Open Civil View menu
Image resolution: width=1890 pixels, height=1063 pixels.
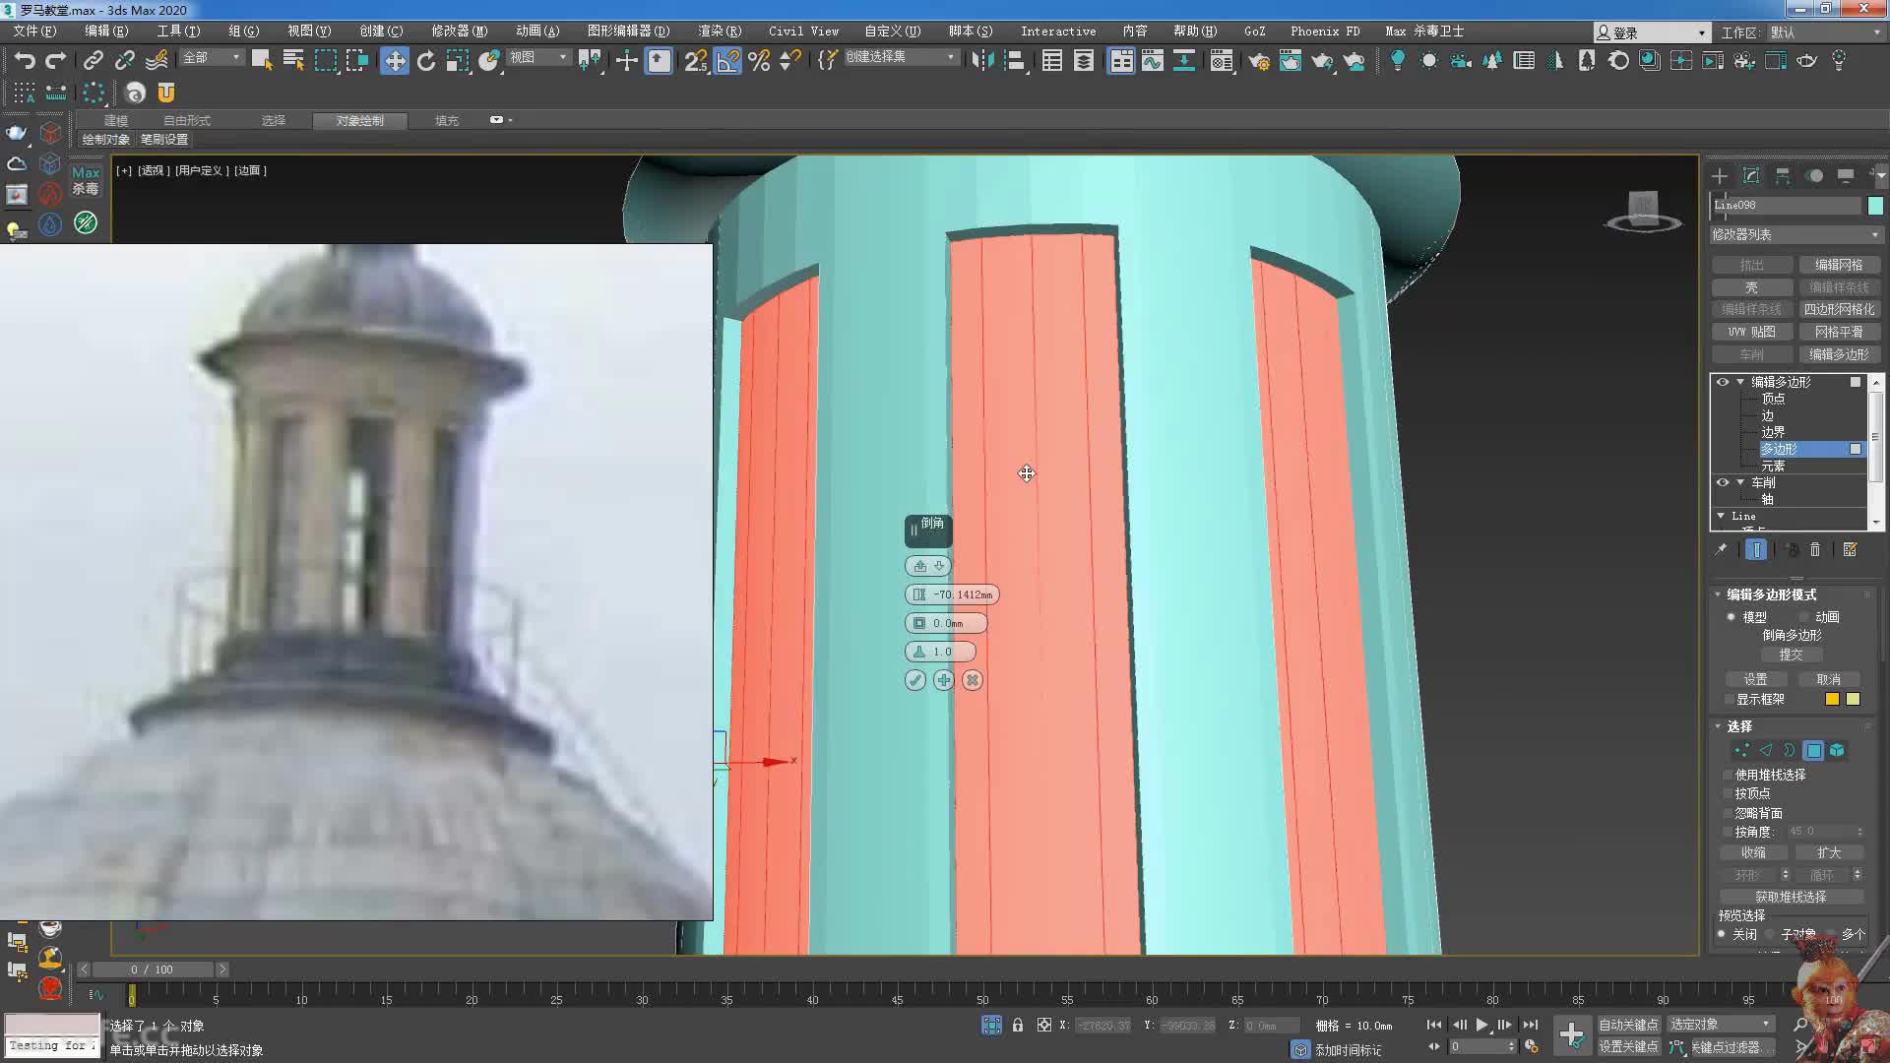point(803,31)
